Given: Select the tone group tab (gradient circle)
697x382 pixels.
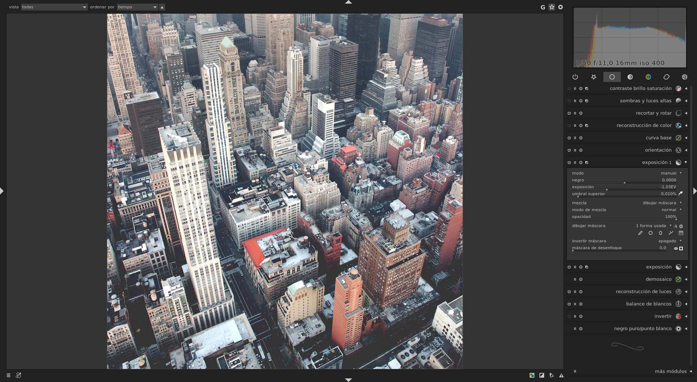Looking at the screenshot, I should (630, 77).
